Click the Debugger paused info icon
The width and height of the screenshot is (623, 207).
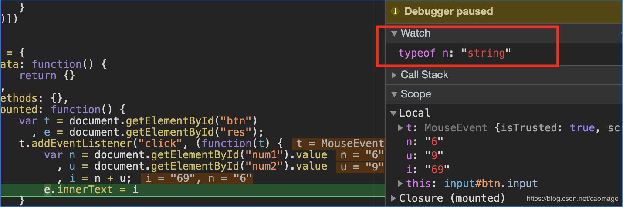point(396,12)
